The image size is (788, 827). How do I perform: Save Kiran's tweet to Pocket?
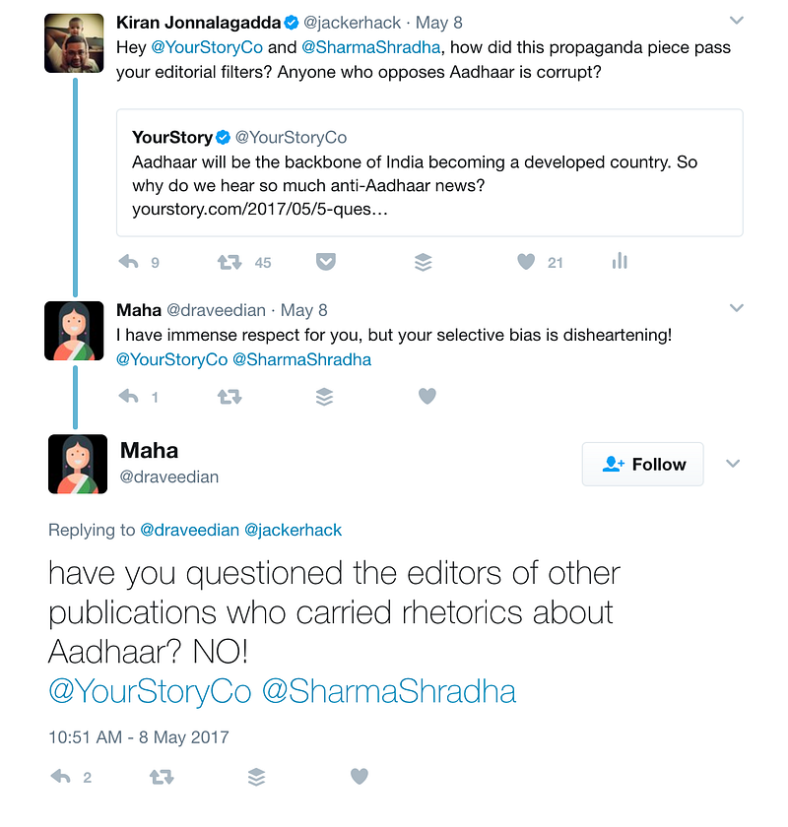pyautogui.click(x=326, y=262)
